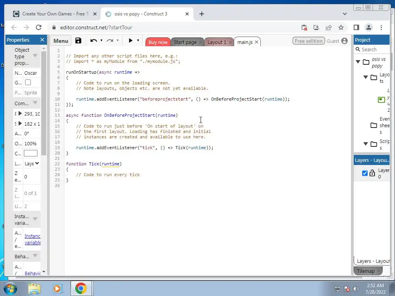Collapse the Common properties section
Viewport: 395px width, 296px height.
[x=35, y=103]
